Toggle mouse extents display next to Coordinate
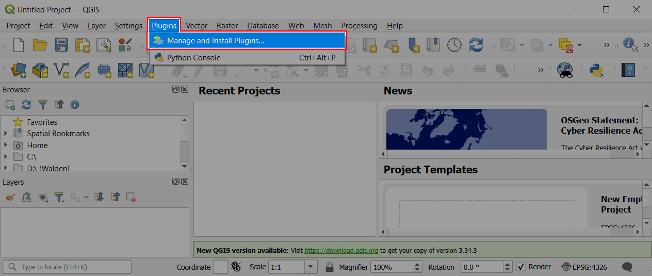 coord(237,267)
